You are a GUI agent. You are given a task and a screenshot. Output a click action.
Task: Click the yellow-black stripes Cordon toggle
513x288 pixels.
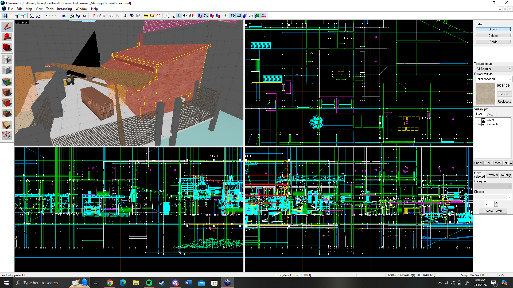[x=146, y=16]
